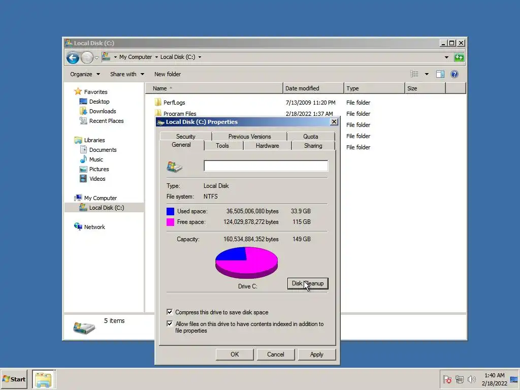Click the Desktop icon in Favorites
Screen dimensions: 520x390
pos(83,102)
